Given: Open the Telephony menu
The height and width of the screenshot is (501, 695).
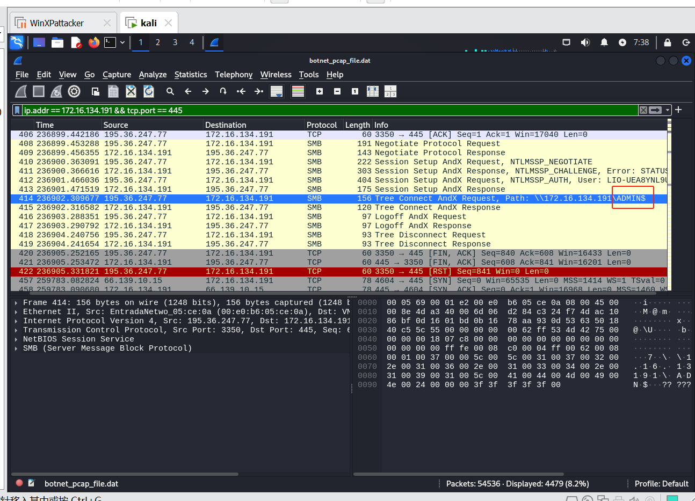Looking at the screenshot, I should (234, 75).
